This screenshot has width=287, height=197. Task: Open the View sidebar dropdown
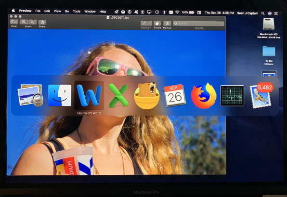click(14, 22)
